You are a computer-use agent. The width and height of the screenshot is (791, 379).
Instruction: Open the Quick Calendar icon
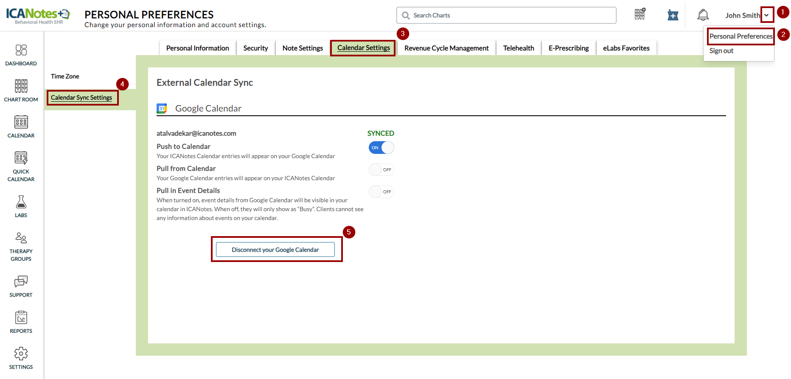point(21,159)
